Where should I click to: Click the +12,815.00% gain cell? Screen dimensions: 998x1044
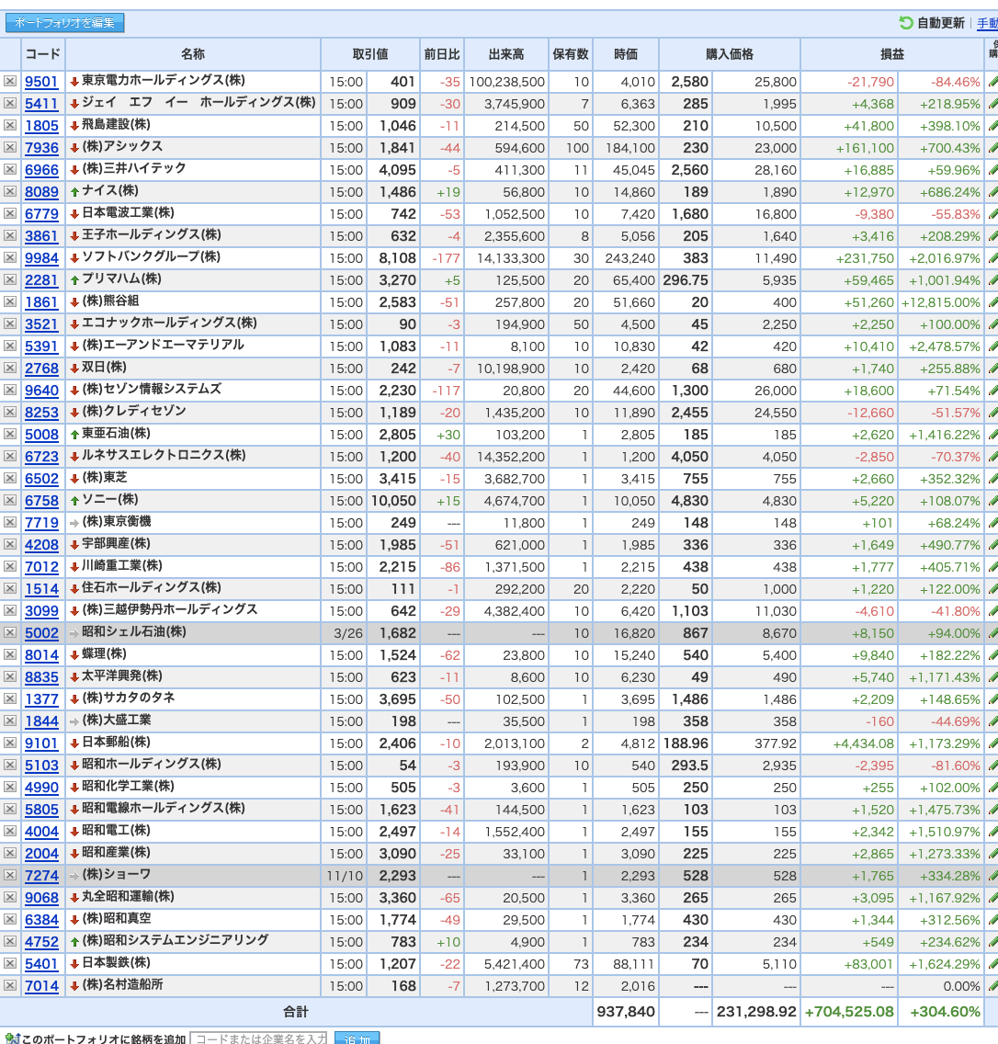[941, 302]
